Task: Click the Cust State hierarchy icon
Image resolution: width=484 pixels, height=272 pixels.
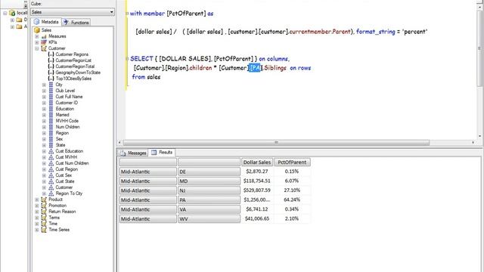Action: click(51, 181)
